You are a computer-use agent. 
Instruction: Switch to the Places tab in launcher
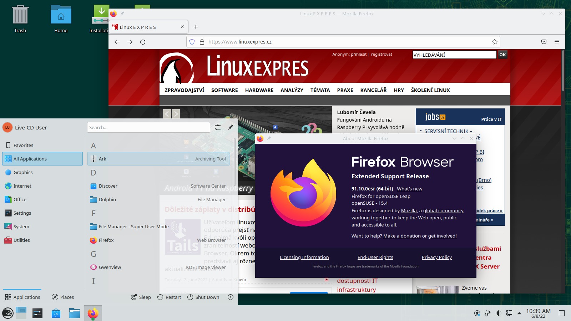coord(63,297)
